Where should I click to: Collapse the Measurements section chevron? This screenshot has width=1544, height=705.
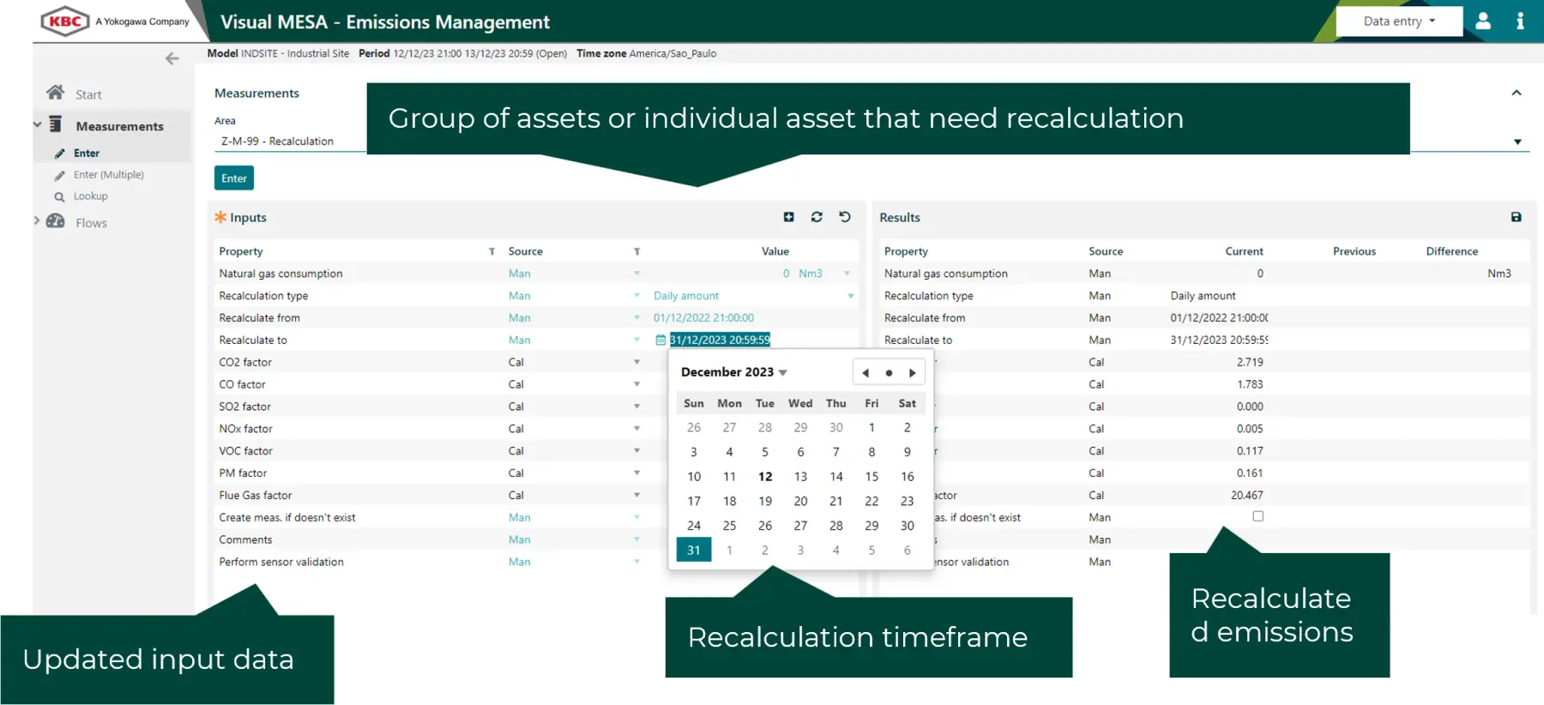coord(1516,93)
